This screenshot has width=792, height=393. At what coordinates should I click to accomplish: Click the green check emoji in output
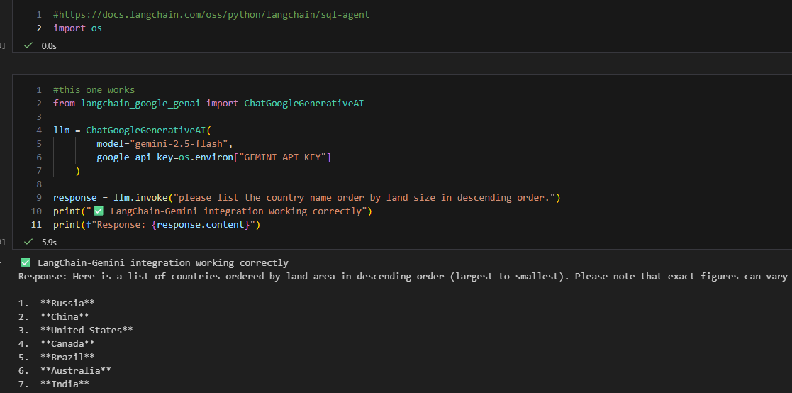point(26,262)
